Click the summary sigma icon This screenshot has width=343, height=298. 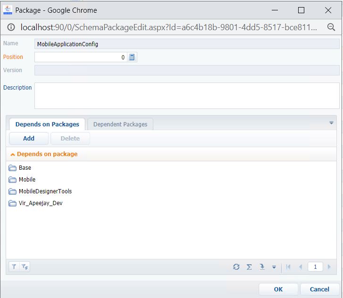point(249,267)
